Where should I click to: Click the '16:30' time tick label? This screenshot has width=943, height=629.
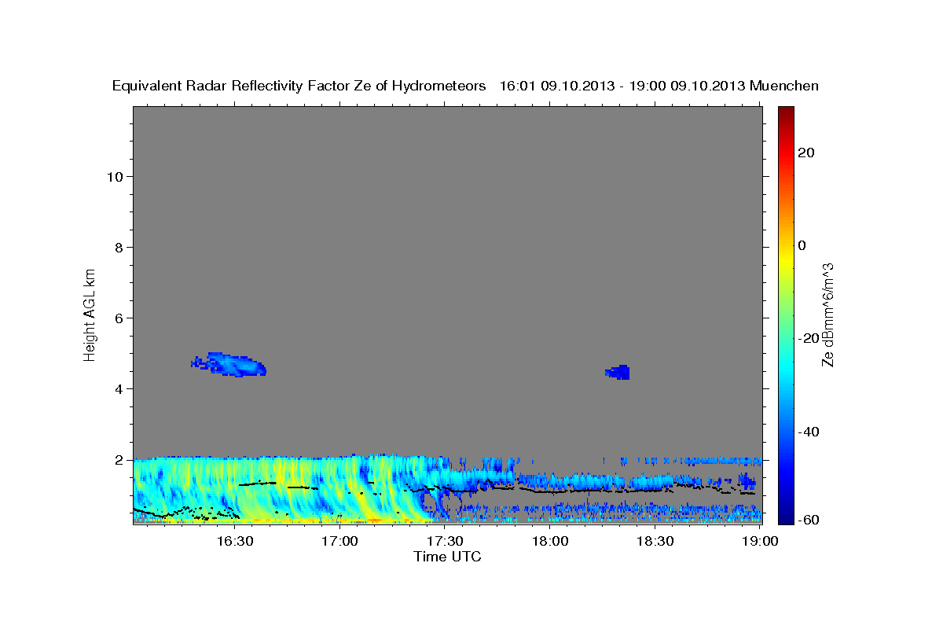point(235,541)
